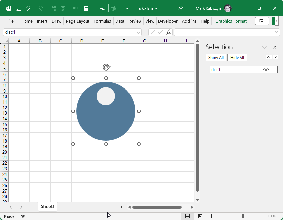Switch to Page Layout view

click(201, 216)
